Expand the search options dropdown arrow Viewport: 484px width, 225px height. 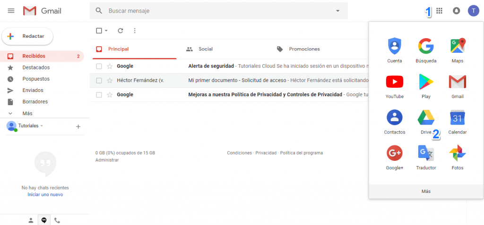pos(337,11)
